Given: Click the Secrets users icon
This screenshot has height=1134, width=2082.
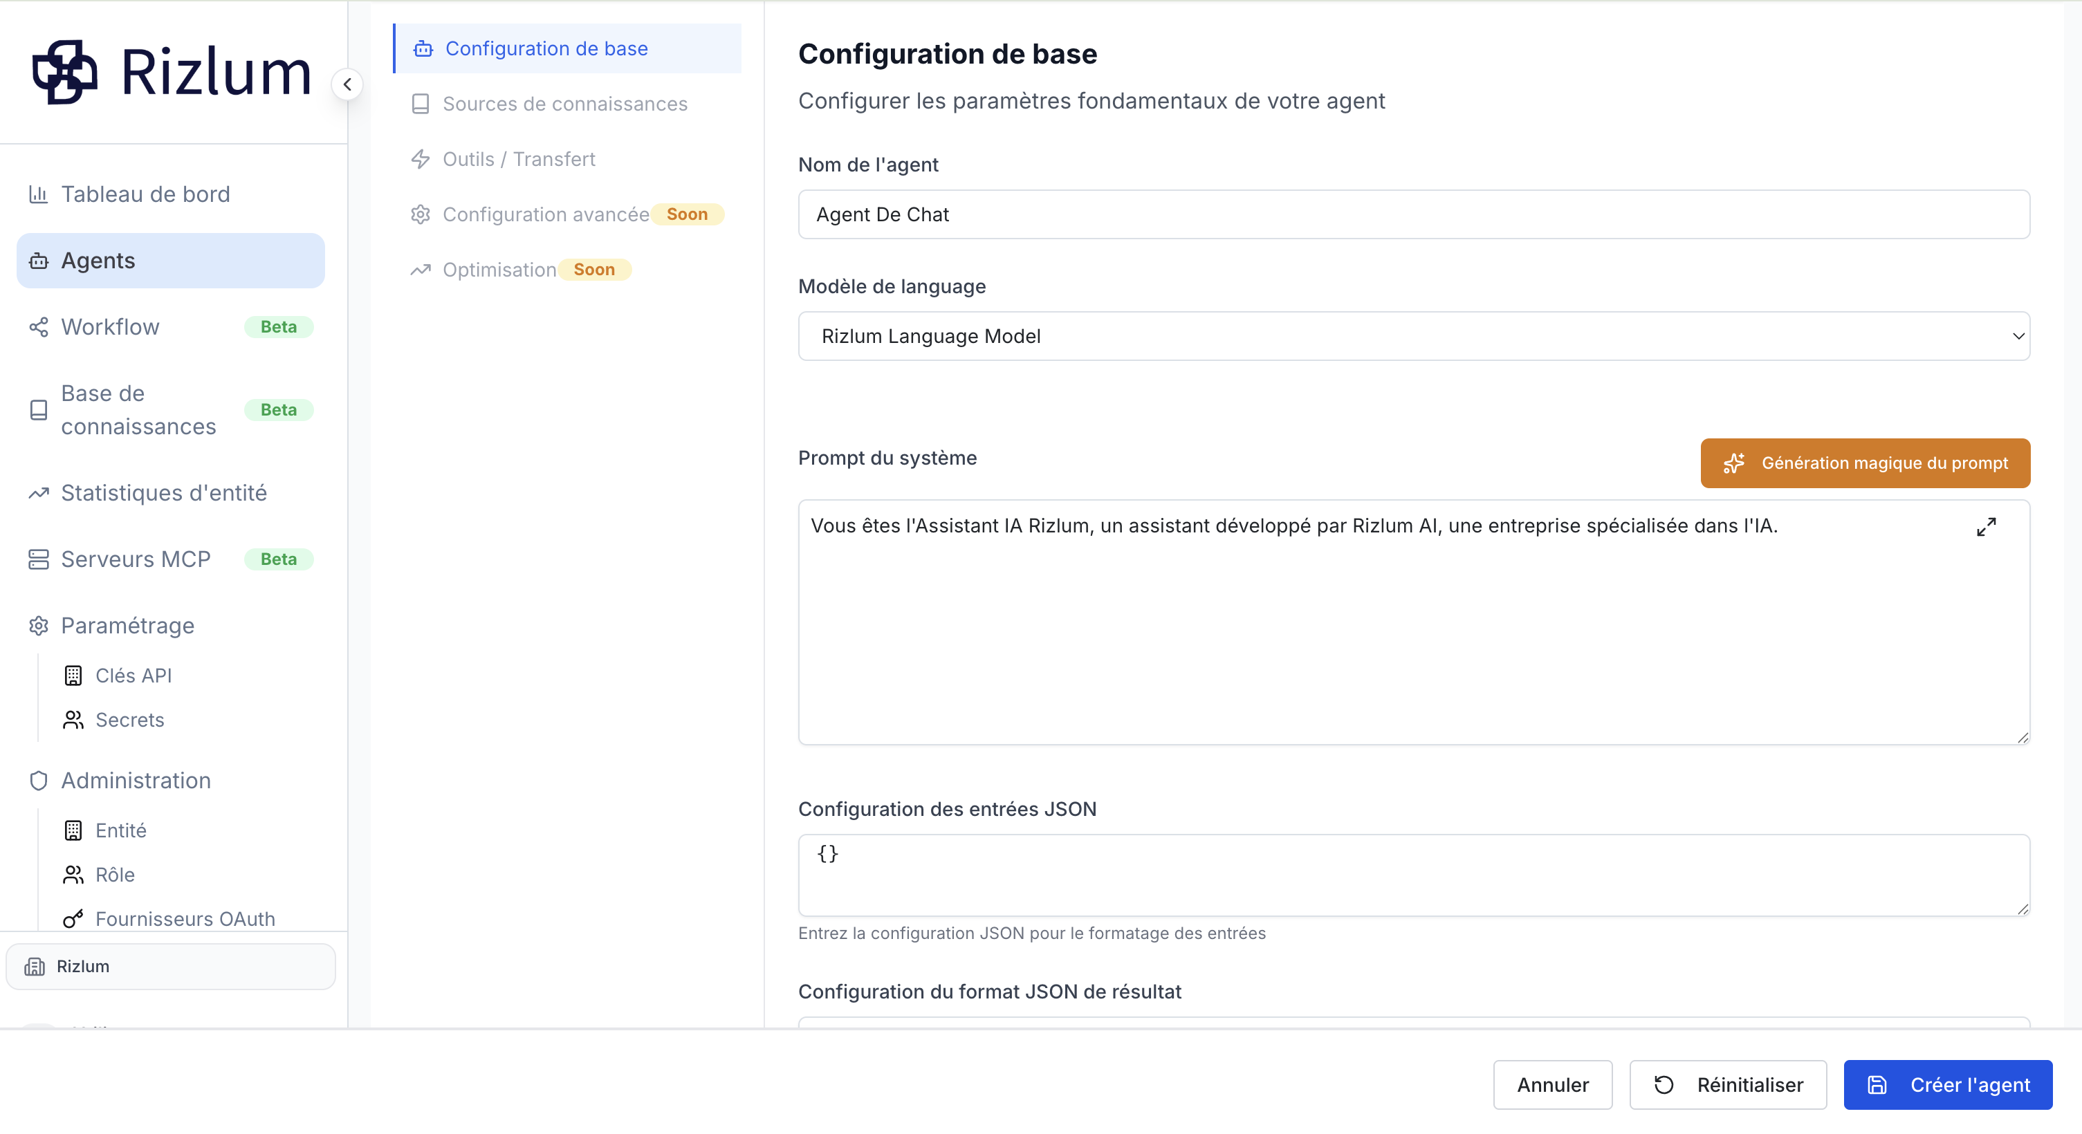Looking at the screenshot, I should (73, 720).
